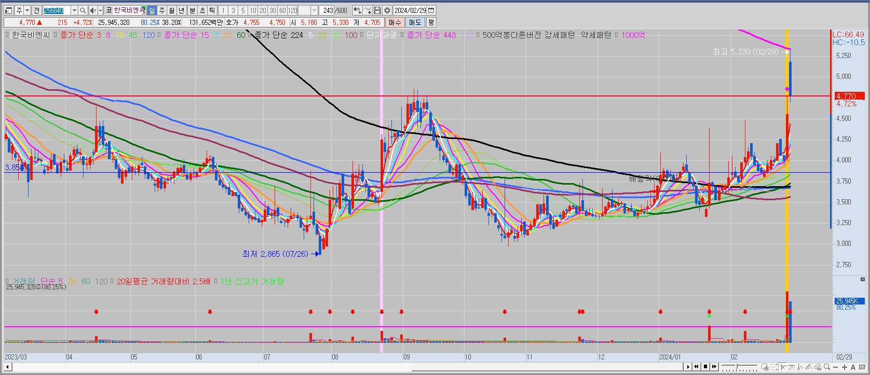870x375 pixels.
Task: Click the 60 interval button
Action: 282,10
